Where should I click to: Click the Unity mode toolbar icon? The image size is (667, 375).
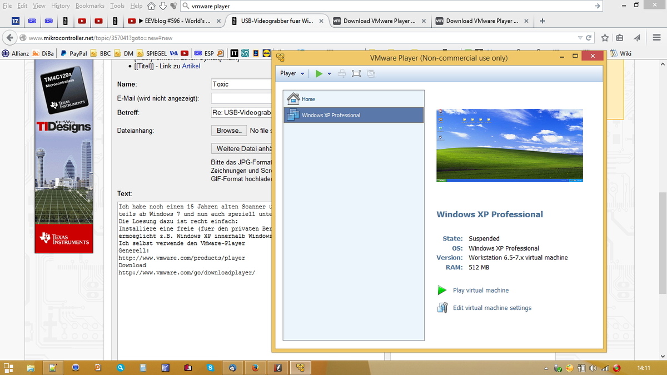[x=371, y=73]
